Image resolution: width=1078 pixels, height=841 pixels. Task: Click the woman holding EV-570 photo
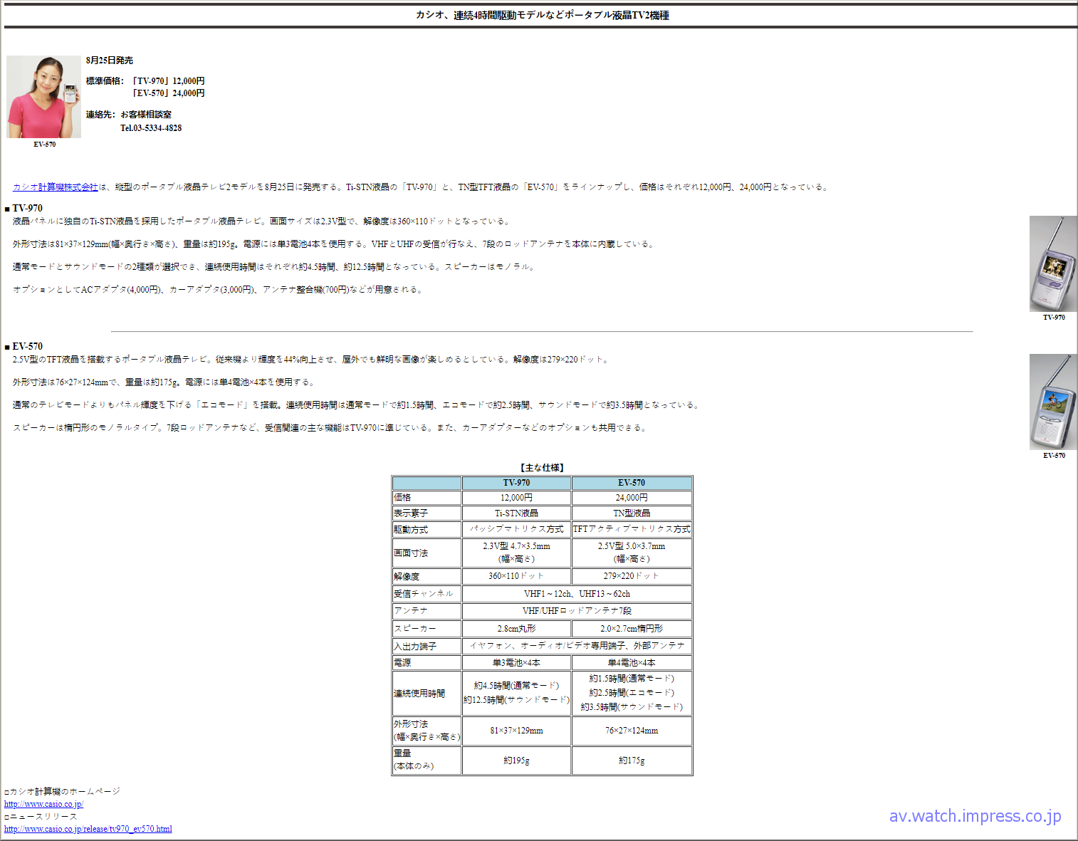(x=43, y=97)
